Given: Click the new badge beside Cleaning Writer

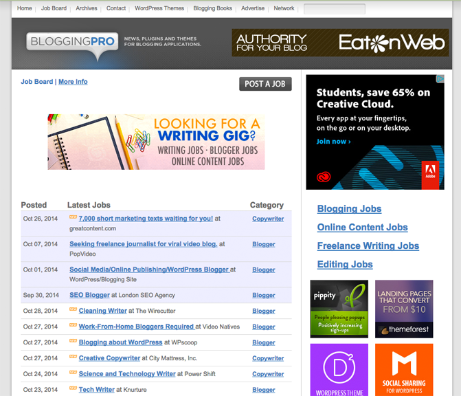Looking at the screenshot, I should point(73,309).
